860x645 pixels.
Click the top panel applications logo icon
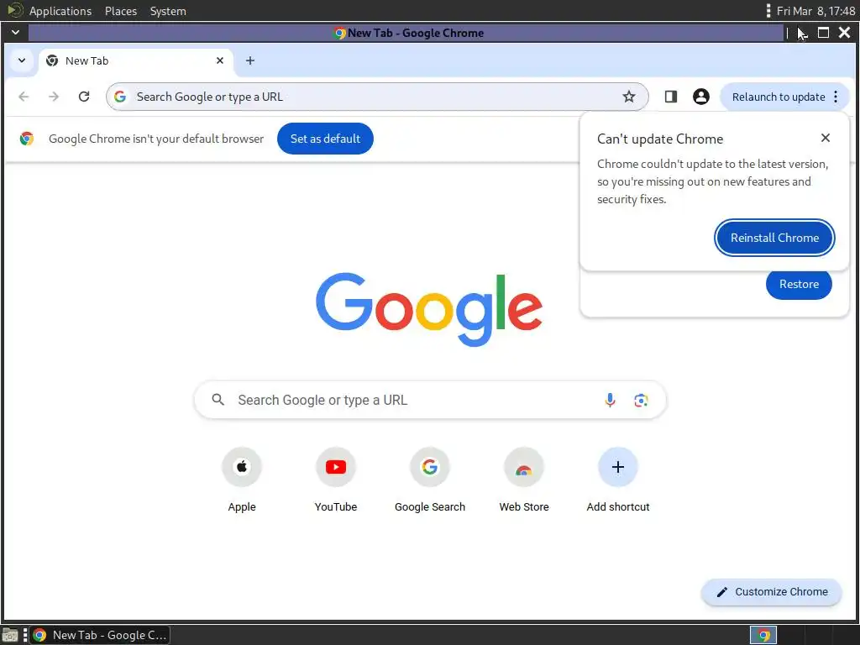coord(15,10)
